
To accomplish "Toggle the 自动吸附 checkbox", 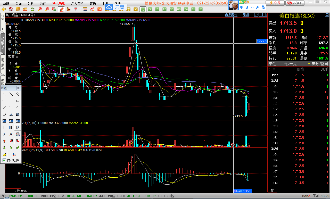I will [x=4, y=160].
